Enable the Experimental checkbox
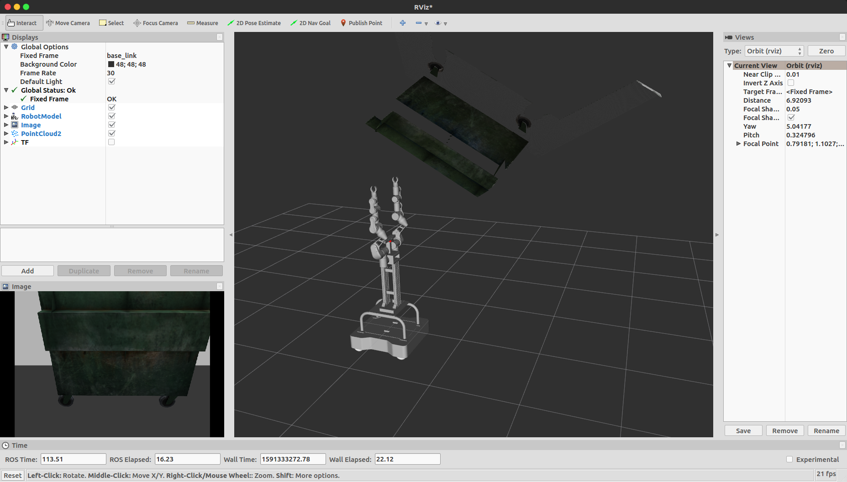847x482 pixels. [789, 459]
